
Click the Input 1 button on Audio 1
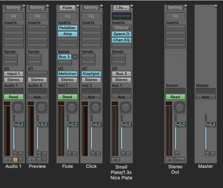[13, 74]
